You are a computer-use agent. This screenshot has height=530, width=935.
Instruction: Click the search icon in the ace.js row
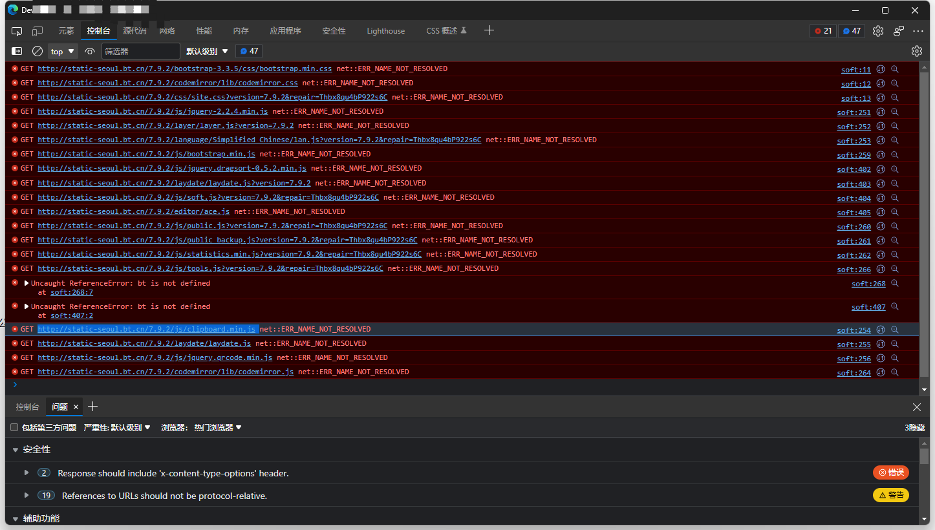[895, 212]
